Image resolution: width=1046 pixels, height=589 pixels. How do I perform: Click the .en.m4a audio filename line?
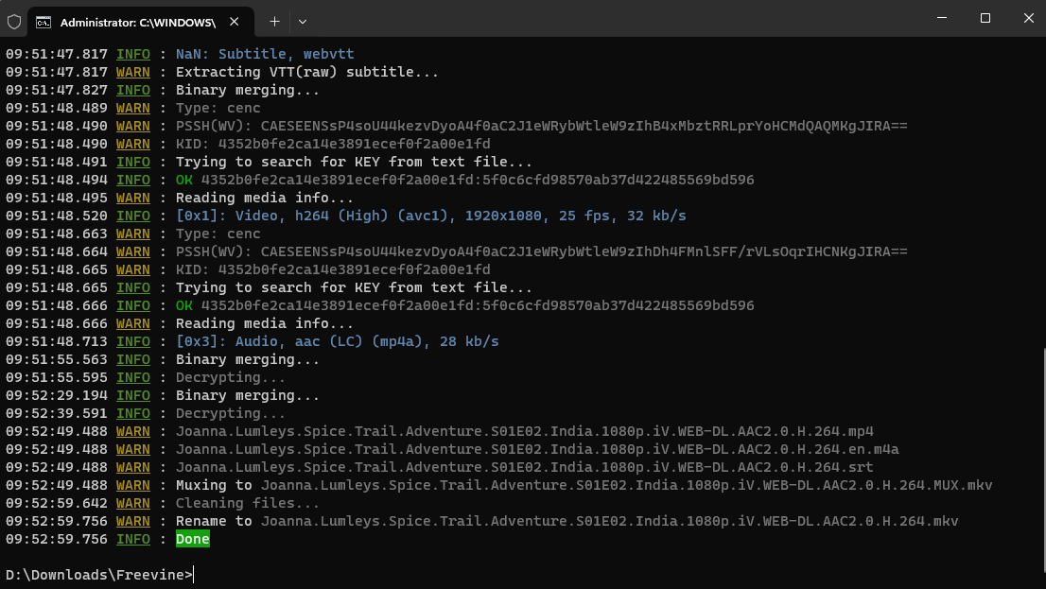click(x=537, y=449)
